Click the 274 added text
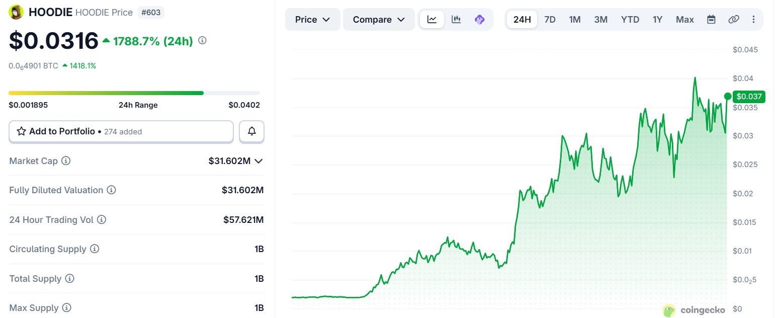782x318 pixels. tap(123, 132)
